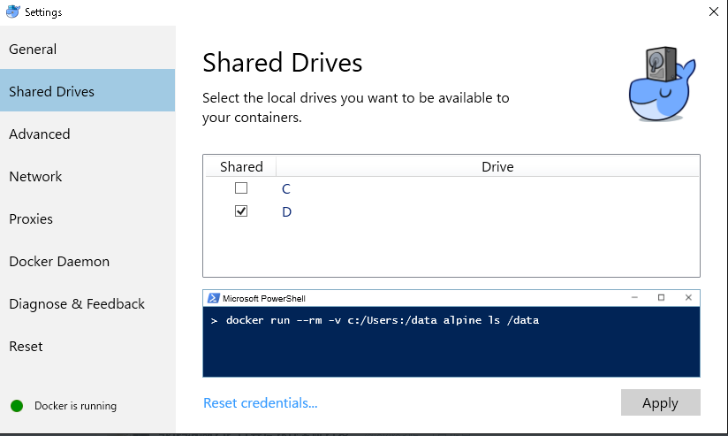
Task: Switch to Proxies settings
Action: tap(31, 219)
